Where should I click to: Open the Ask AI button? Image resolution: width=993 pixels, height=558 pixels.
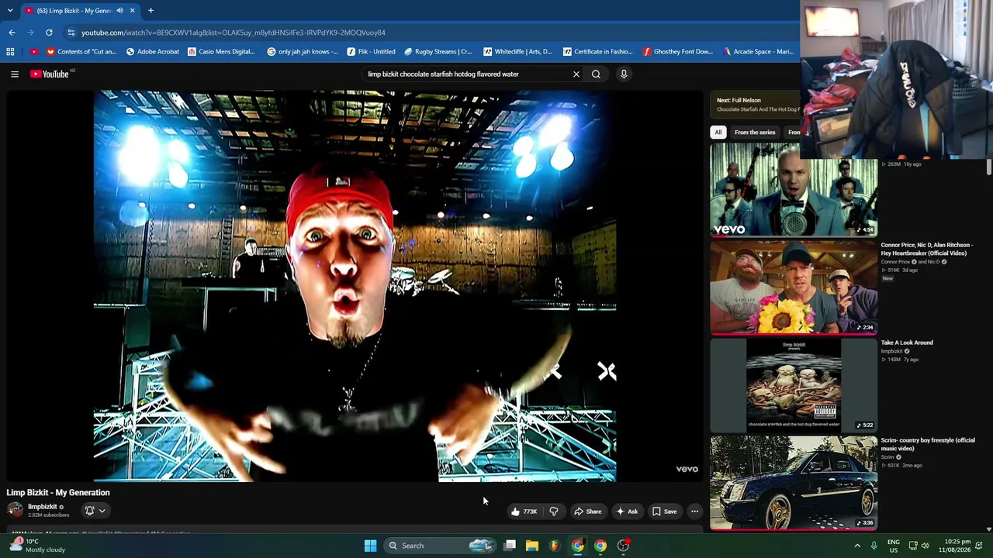tap(626, 511)
